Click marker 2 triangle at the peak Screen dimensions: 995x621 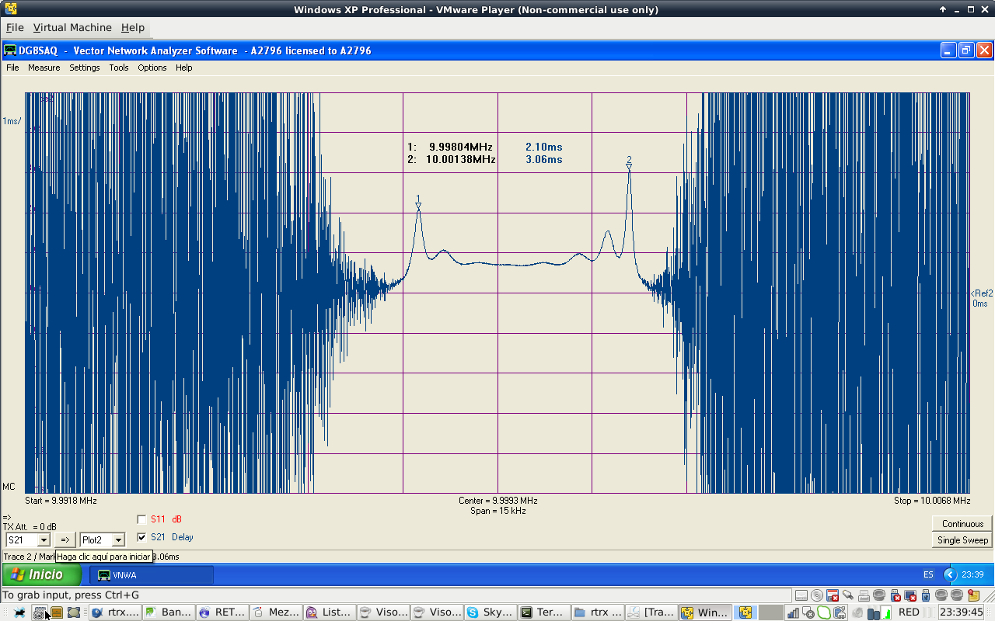[629, 166]
